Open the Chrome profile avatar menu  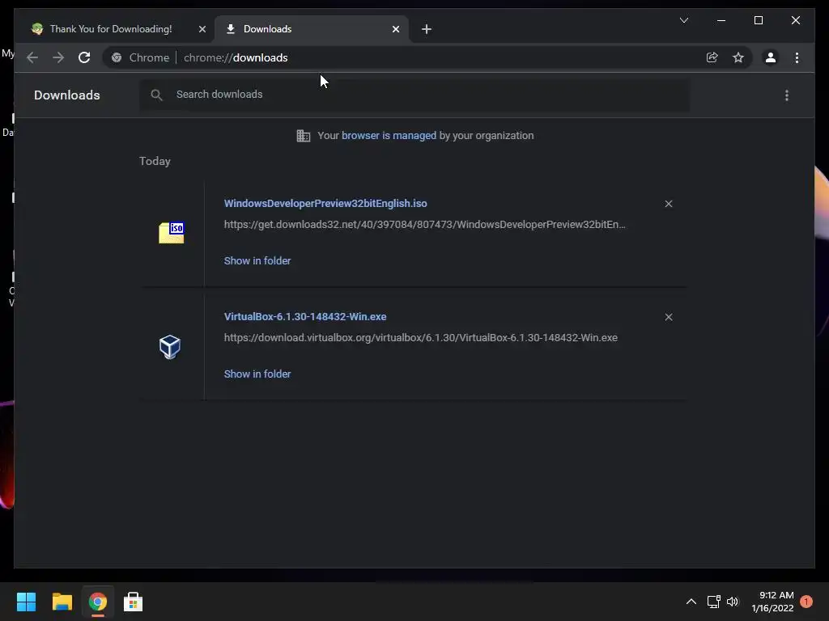coord(771,57)
